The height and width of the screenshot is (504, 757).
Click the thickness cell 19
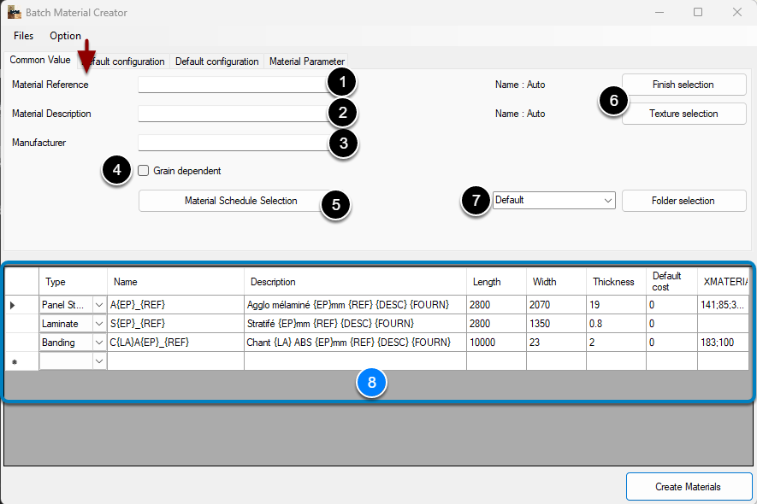coord(616,305)
